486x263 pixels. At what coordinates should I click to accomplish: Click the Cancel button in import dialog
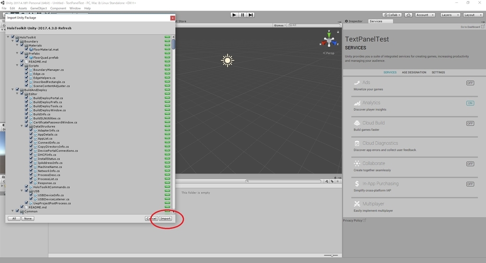pyautogui.click(x=151, y=218)
